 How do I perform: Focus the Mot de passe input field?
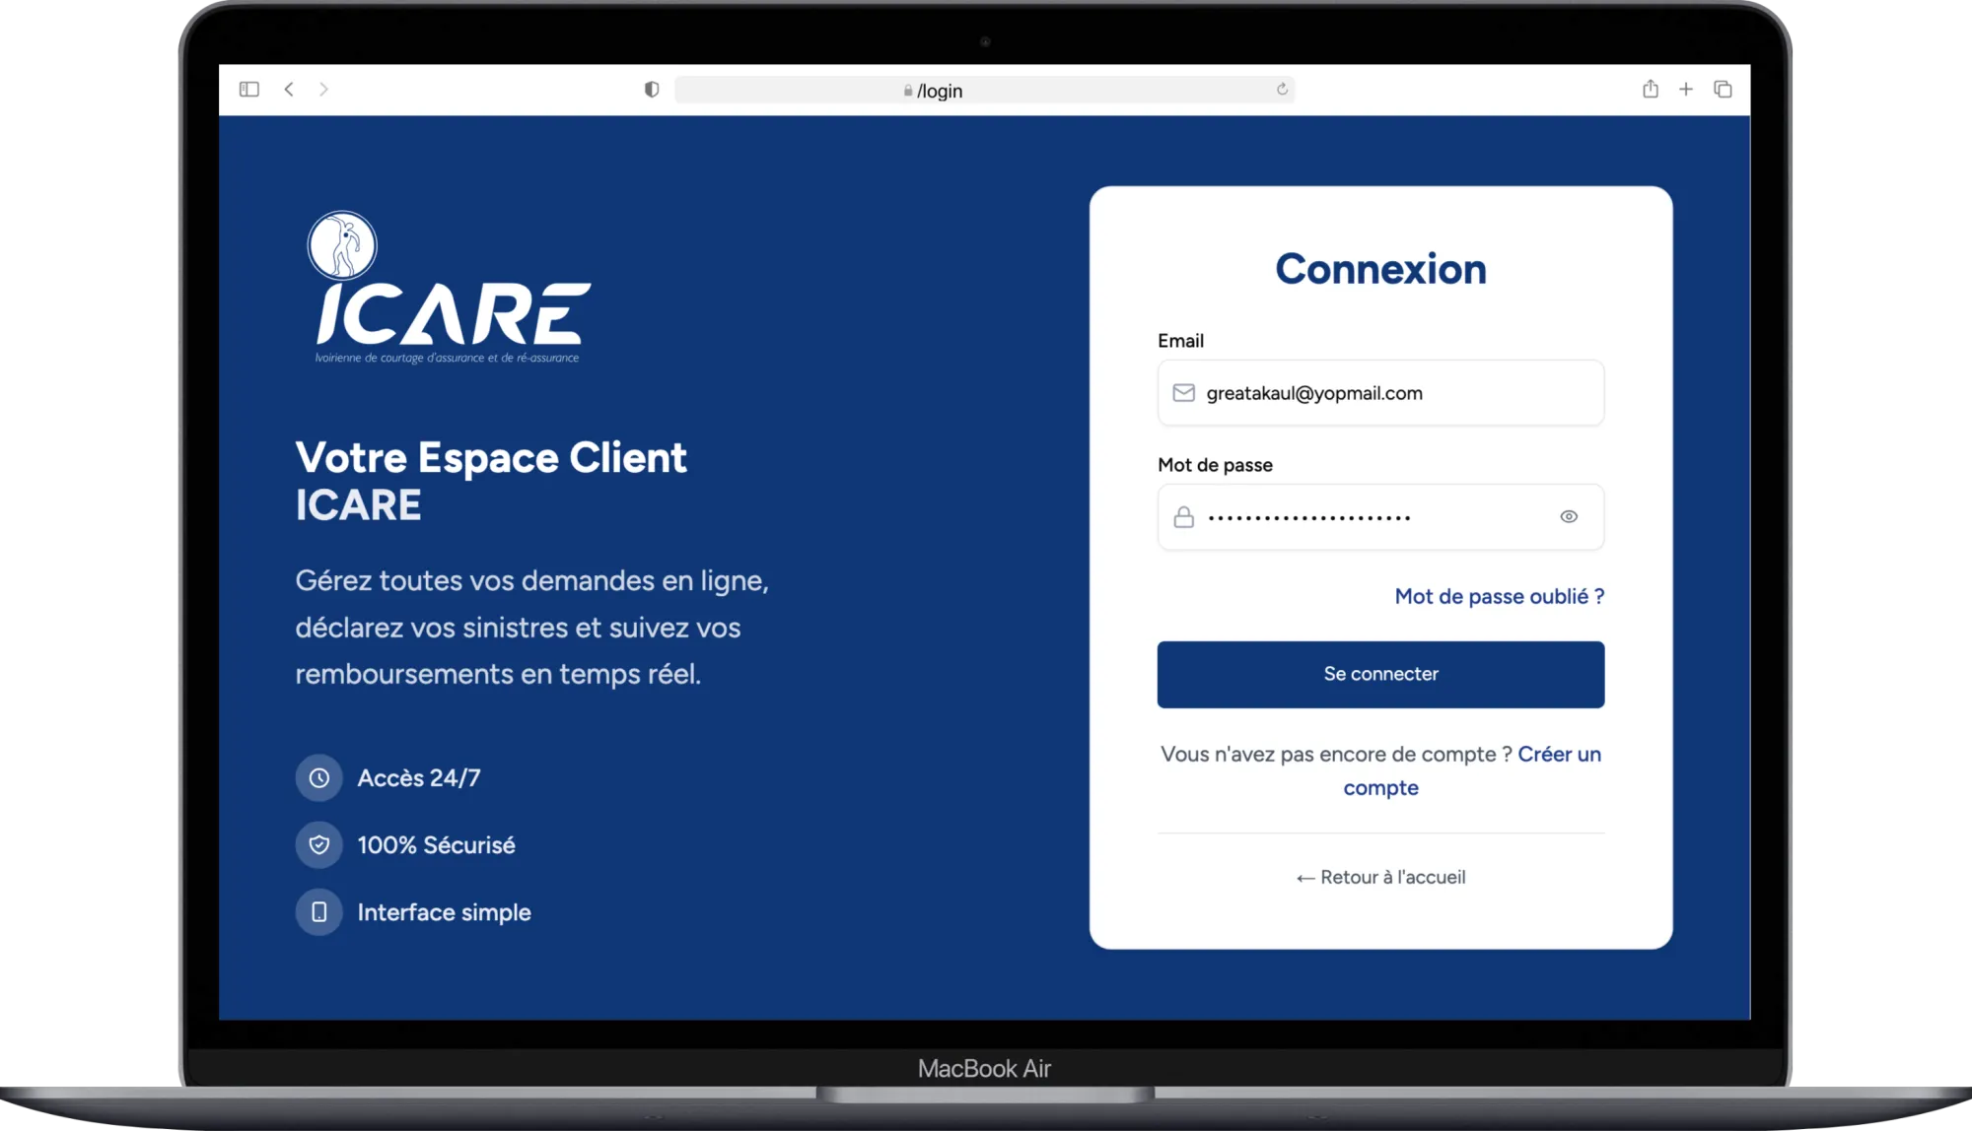click(1380, 517)
